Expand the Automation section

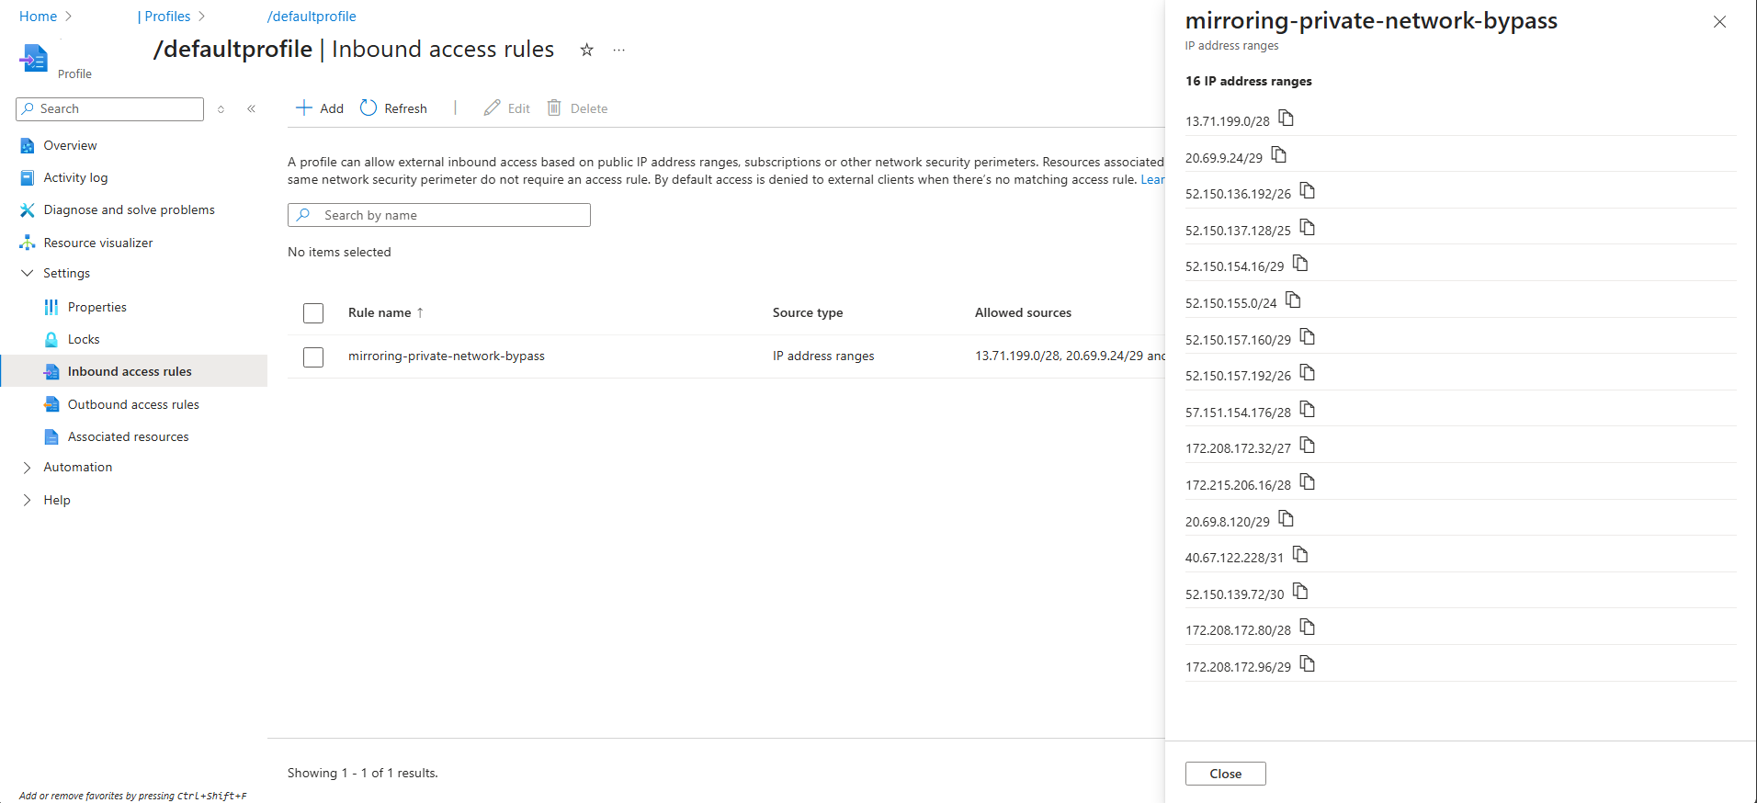click(x=27, y=468)
